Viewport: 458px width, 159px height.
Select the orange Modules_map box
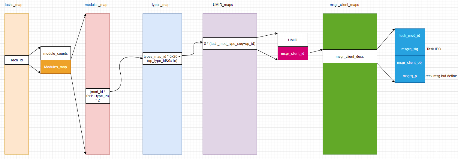pos(56,67)
